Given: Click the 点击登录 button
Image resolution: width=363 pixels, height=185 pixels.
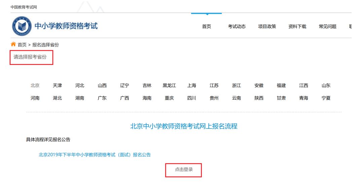Looking at the screenshot, I should (x=184, y=170).
